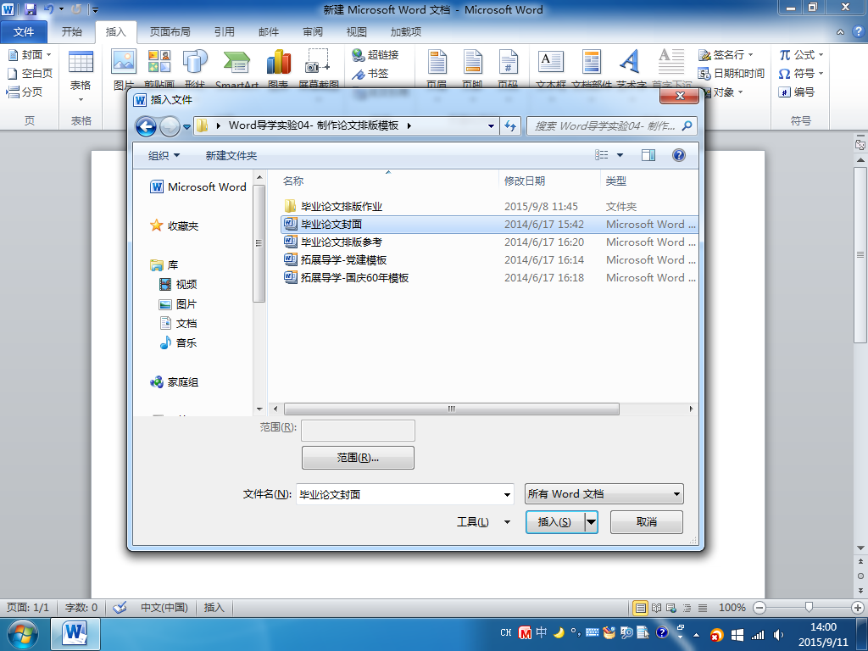
Task: Click the zoom slider handle
Action: pyautogui.click(x=809, y=607)
